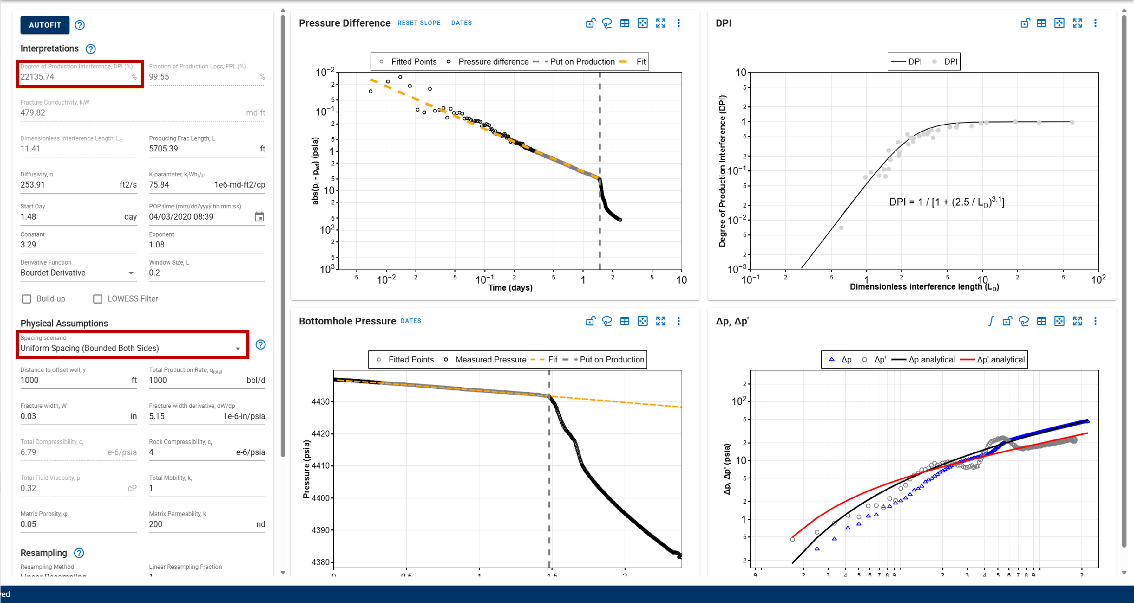Open the Resampling help icon
Image resolution: width=1134 pixels, height=603 pixels.
(79, 553)
